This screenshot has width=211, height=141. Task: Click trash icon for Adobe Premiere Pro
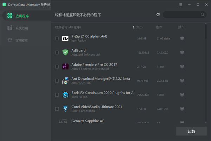pos(182,67)
